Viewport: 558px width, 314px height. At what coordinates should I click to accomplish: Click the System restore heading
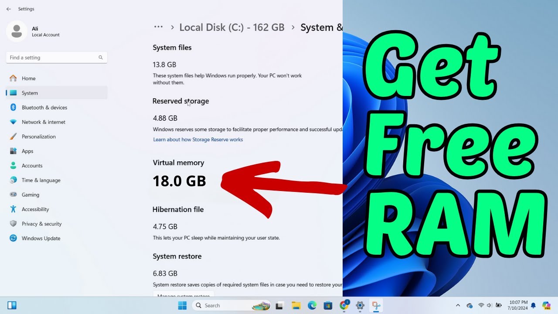[x=177, y=256]
